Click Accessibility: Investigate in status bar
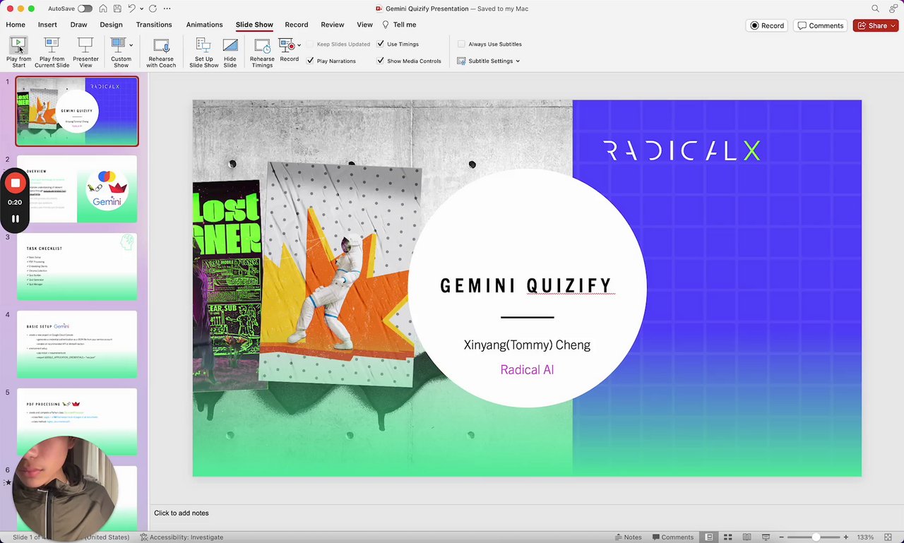The height and width of the screenshot is (543, 904). [182, 537]
